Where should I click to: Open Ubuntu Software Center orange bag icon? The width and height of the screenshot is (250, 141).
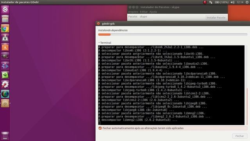click(x=5, y=47)
